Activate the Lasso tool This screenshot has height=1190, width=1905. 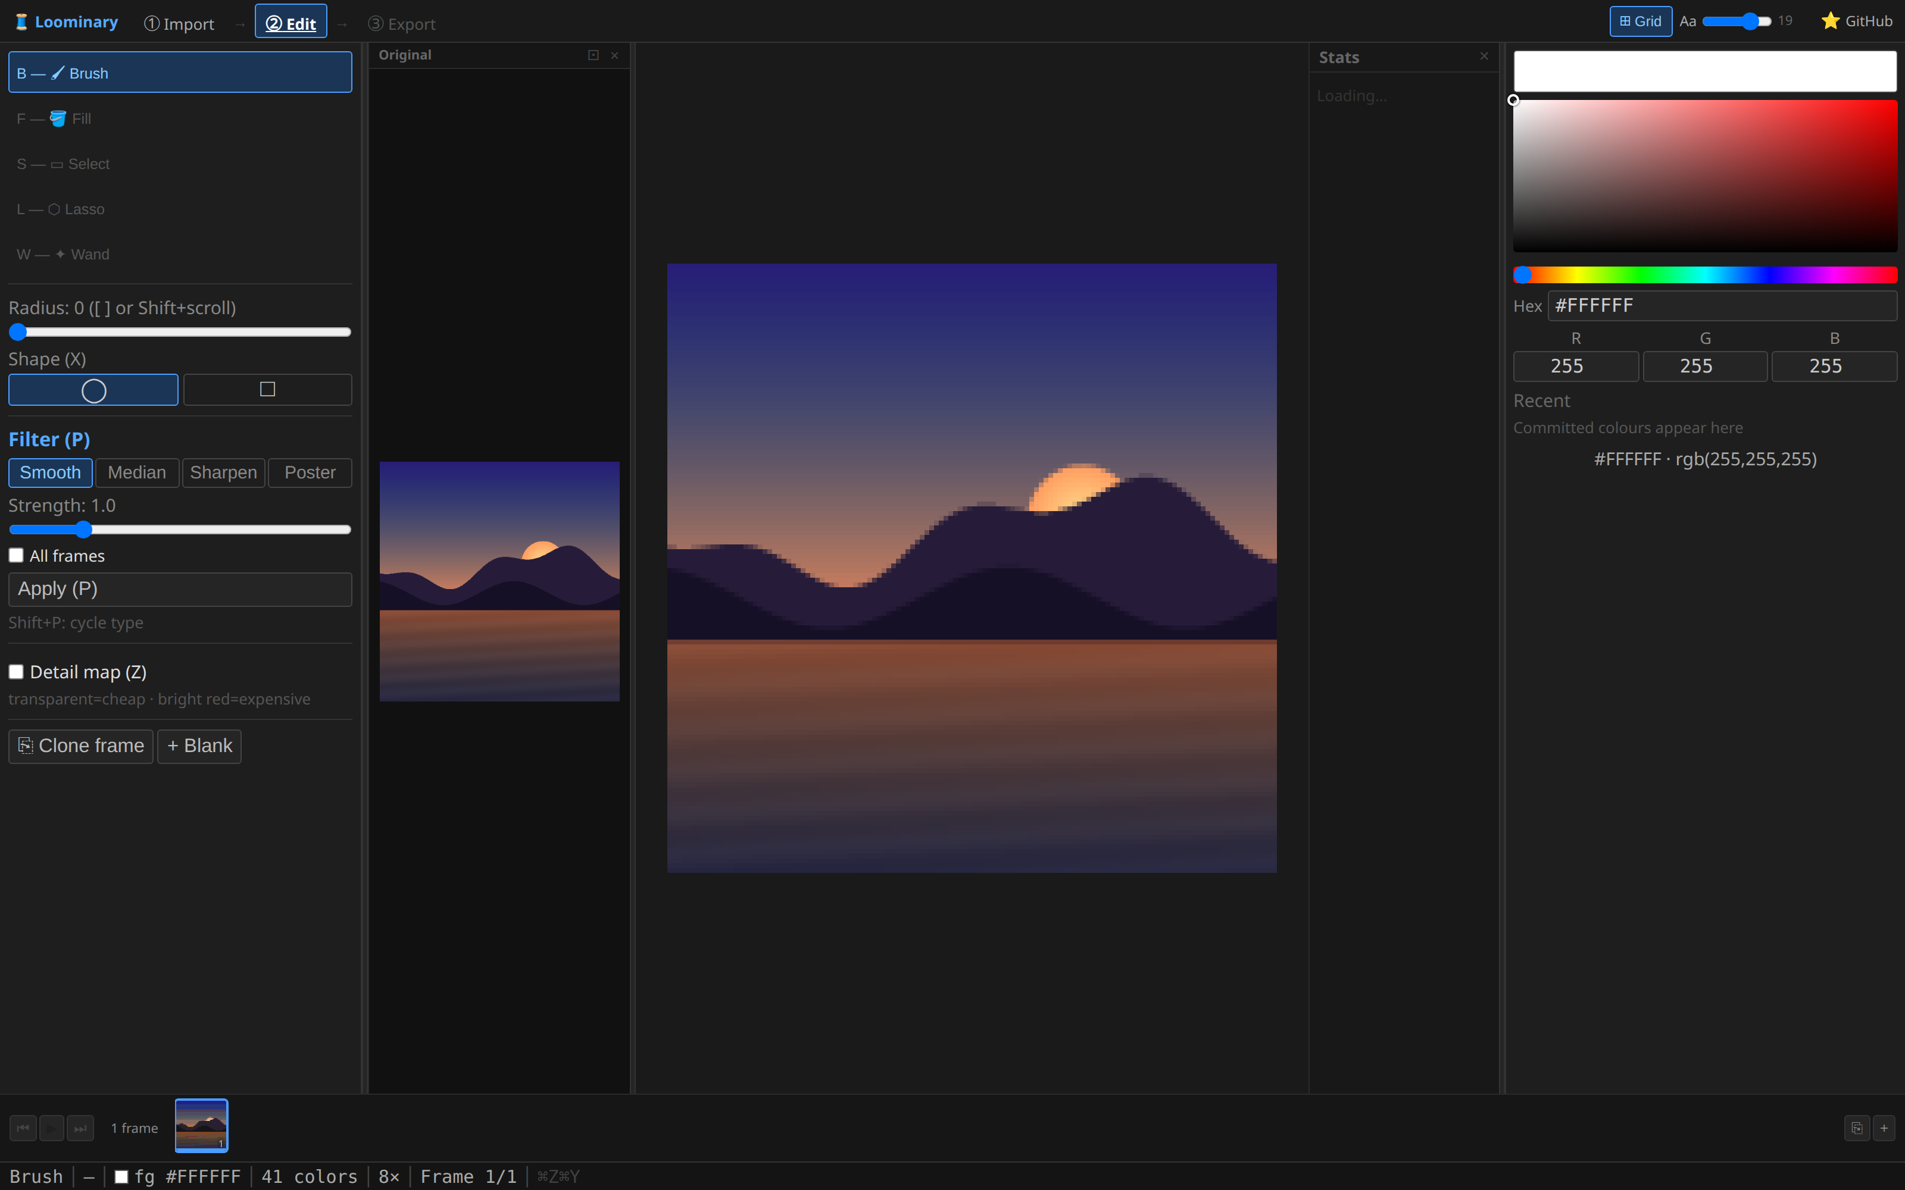[179, 209]
